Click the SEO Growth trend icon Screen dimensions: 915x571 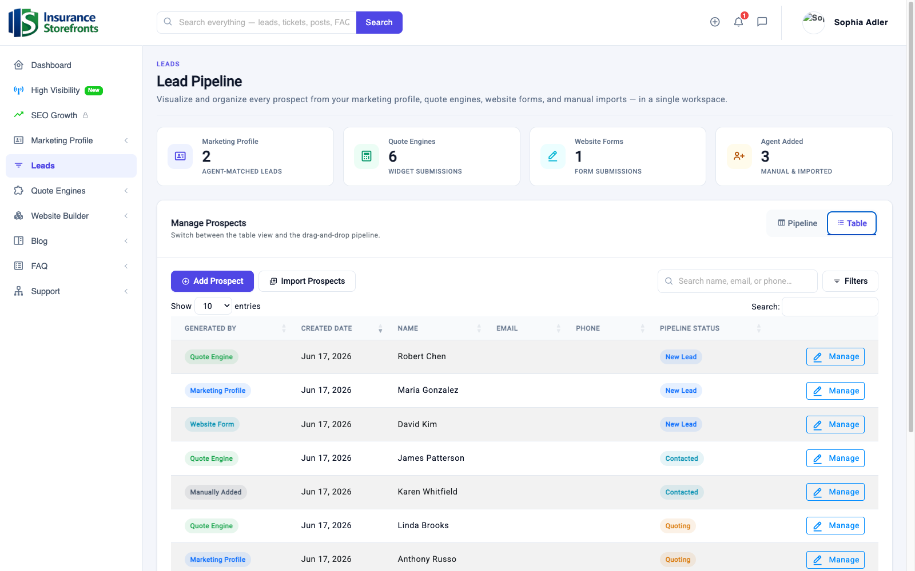coord(19,115)
